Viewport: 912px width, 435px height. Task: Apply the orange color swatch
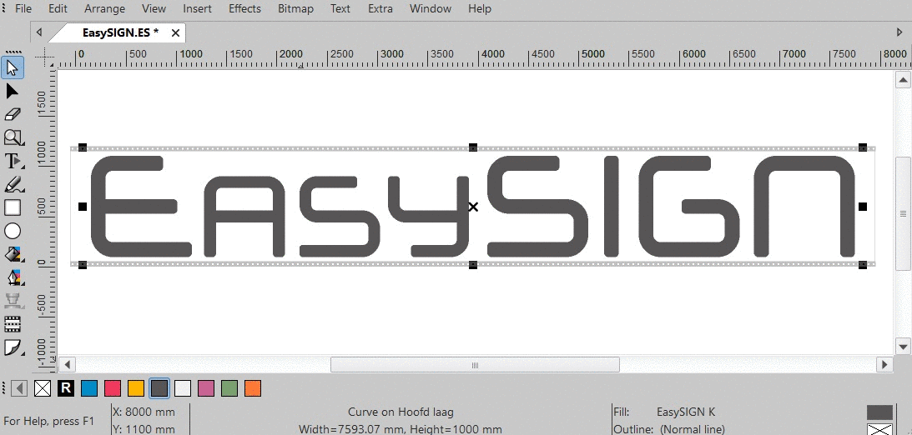(x=253, y=388)
